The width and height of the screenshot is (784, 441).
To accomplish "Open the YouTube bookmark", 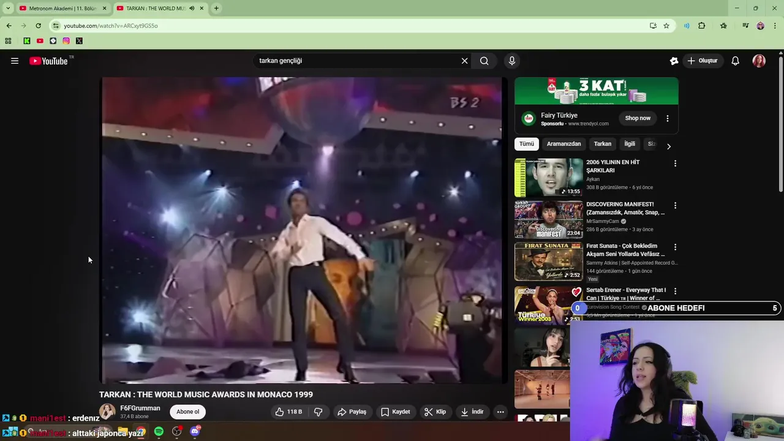I will (x=40, y=41).
